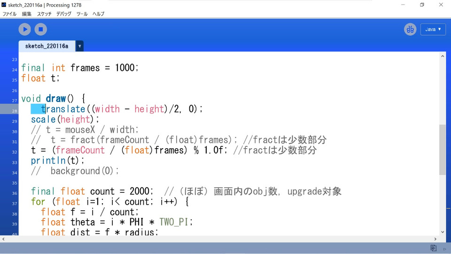Open the ツール menu
Screen dimensions: 451x254
(x=82, y=14)
